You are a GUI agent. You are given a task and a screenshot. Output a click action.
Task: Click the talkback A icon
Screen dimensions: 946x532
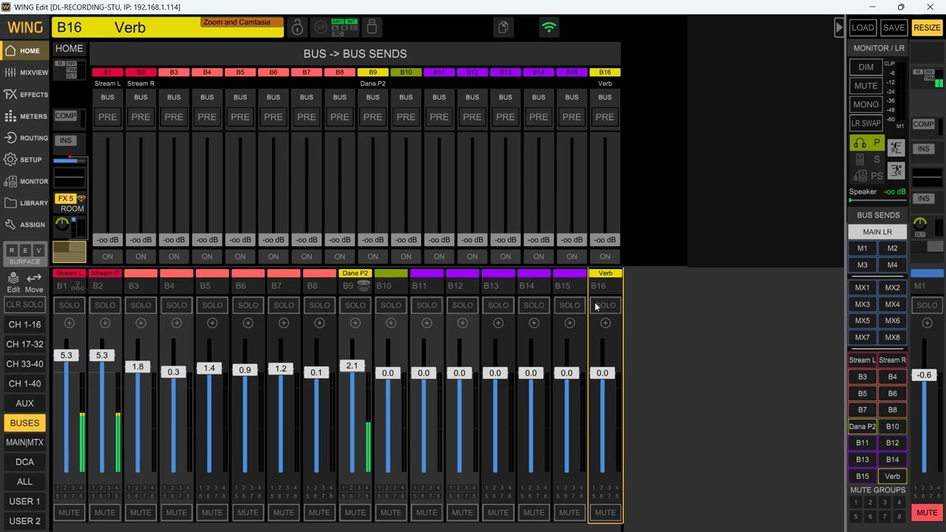pyautogui.click(x=896, y=148)
